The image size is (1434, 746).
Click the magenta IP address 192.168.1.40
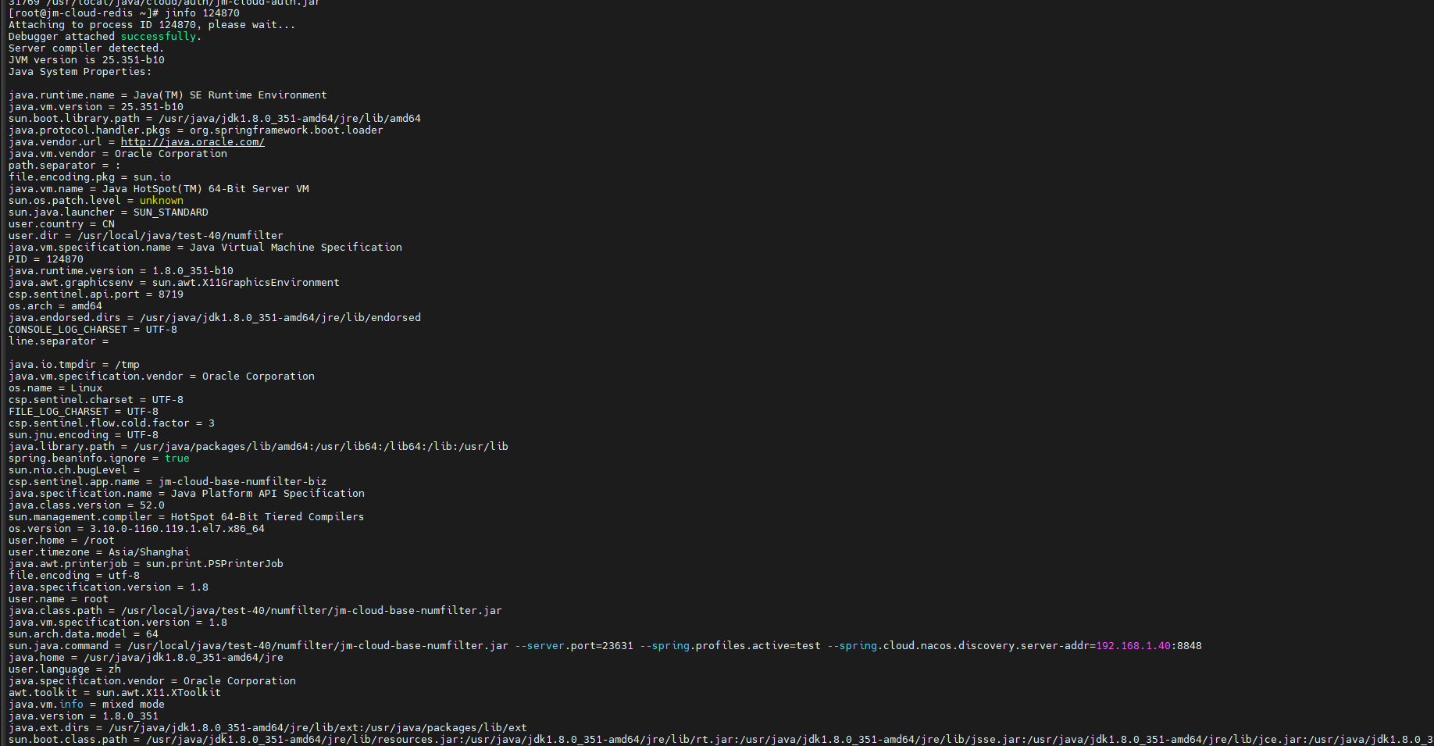[x=1133, y=646]
